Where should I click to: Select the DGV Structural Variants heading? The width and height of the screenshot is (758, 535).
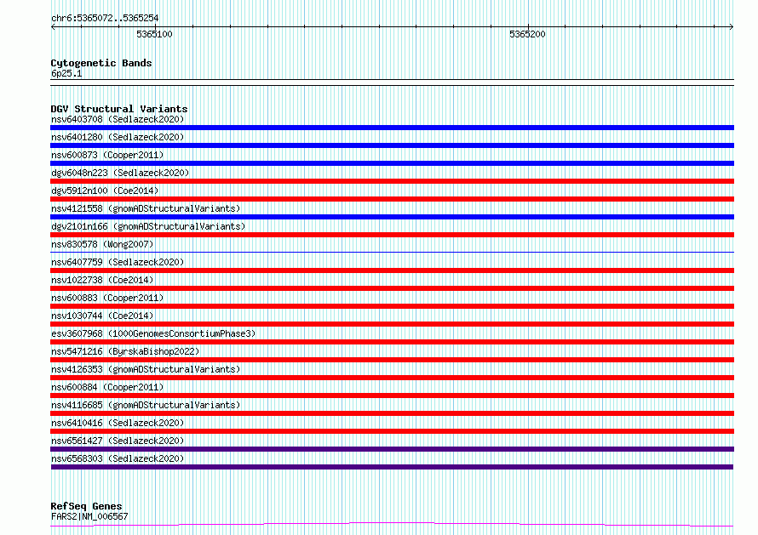pyautogui.click(x=119, y=109)
